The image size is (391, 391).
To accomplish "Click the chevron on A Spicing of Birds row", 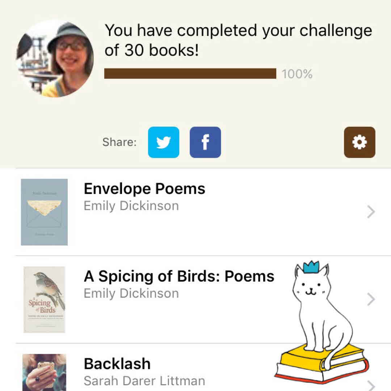I will click(371, 300).
